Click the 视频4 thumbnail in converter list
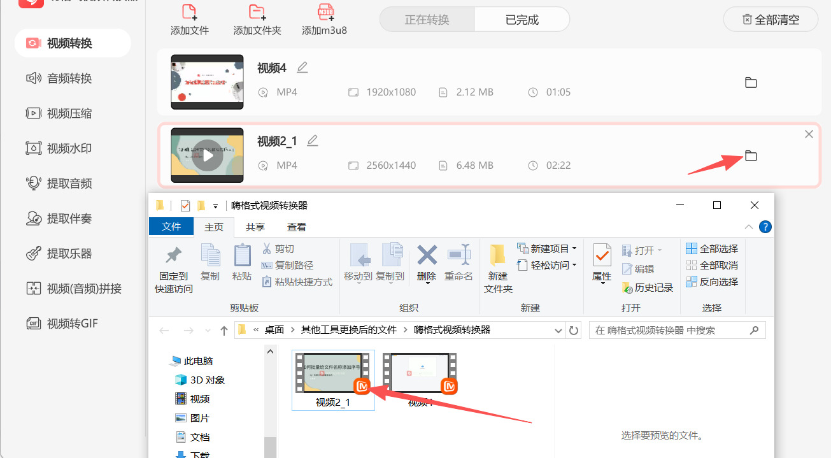The height and width of the screenshot is (458, 831). click(208, 82)
